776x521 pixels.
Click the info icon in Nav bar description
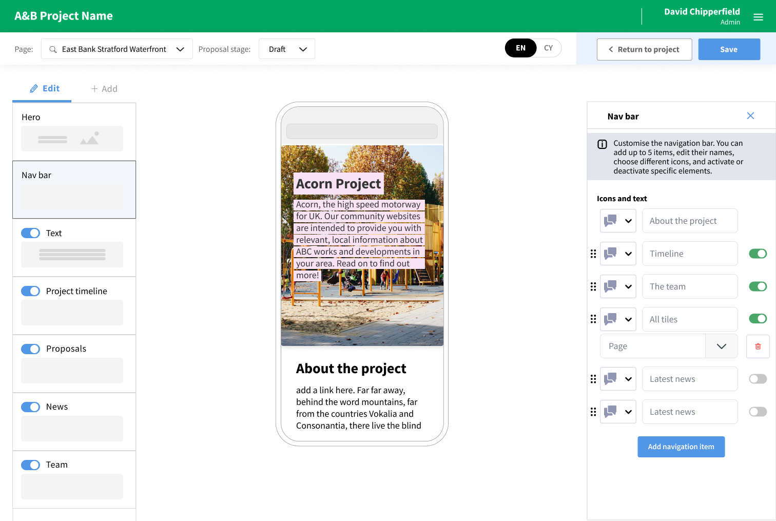(x=602, y=144)
